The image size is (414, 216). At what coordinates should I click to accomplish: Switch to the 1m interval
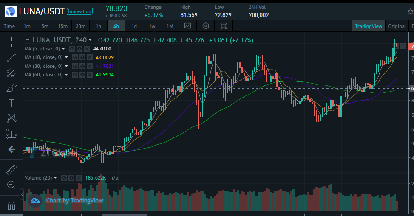27,26
